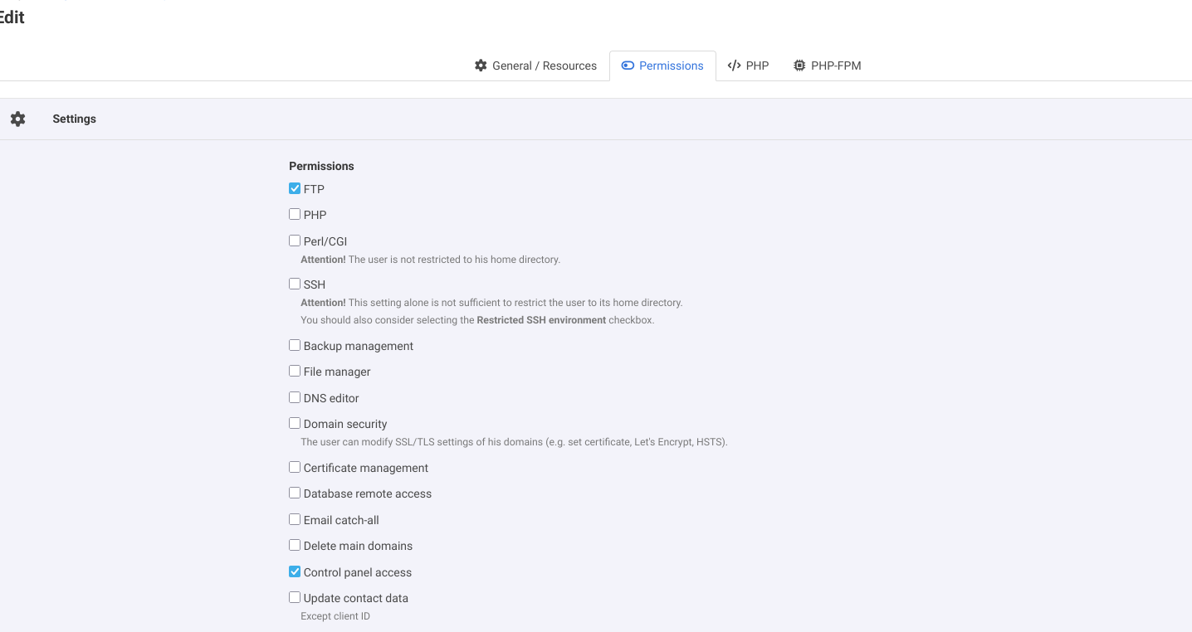Viewport: 1192px width, 632px height.
Task: Check Update contact data checkbox
Action: coord(295,597)
